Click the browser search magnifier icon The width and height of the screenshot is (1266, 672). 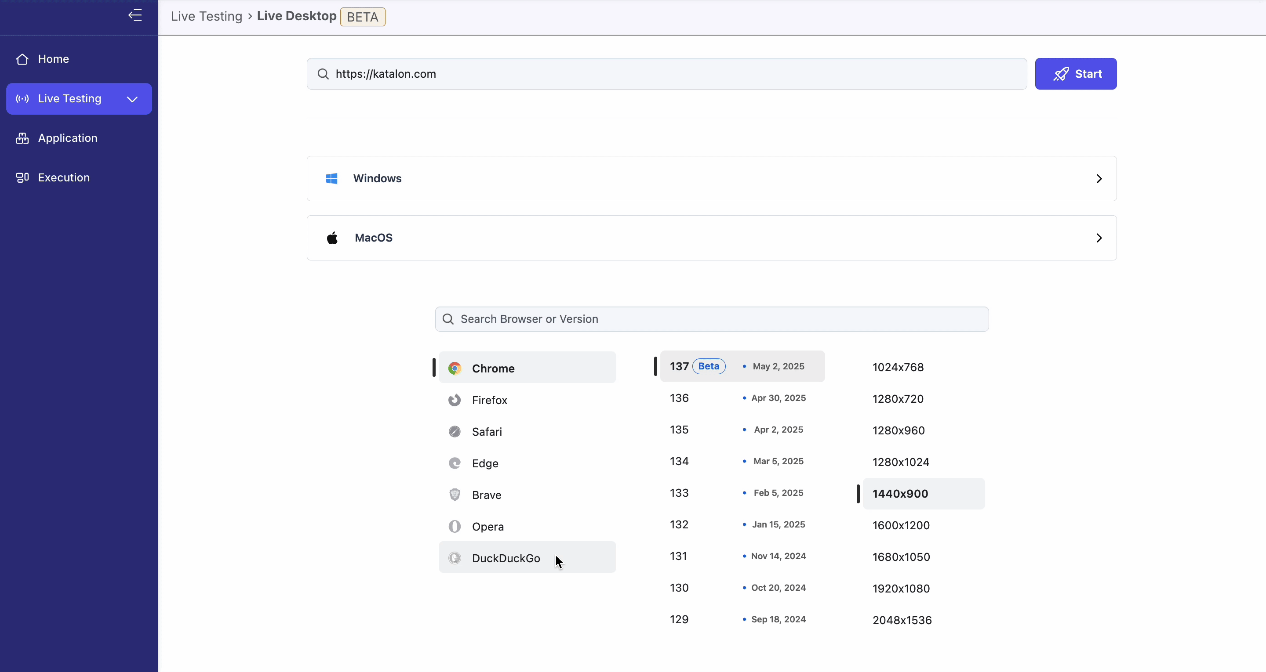point(448,319)
